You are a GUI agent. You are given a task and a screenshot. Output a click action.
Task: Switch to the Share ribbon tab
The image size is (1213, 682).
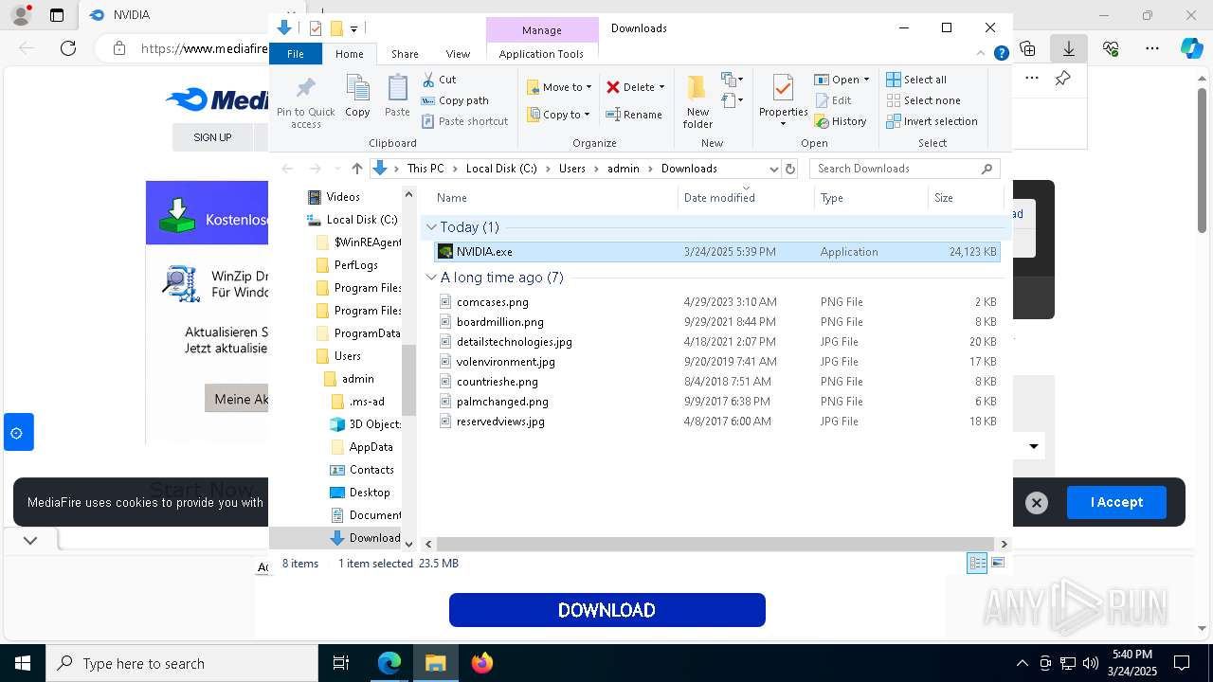pos(405,54)
